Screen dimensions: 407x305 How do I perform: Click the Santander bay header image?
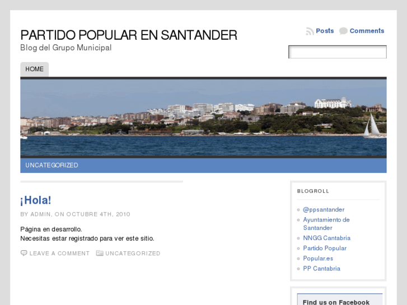coord(204,118)
